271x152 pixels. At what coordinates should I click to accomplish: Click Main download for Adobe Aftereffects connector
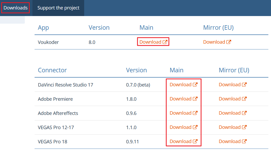click(x=184, y=113)
